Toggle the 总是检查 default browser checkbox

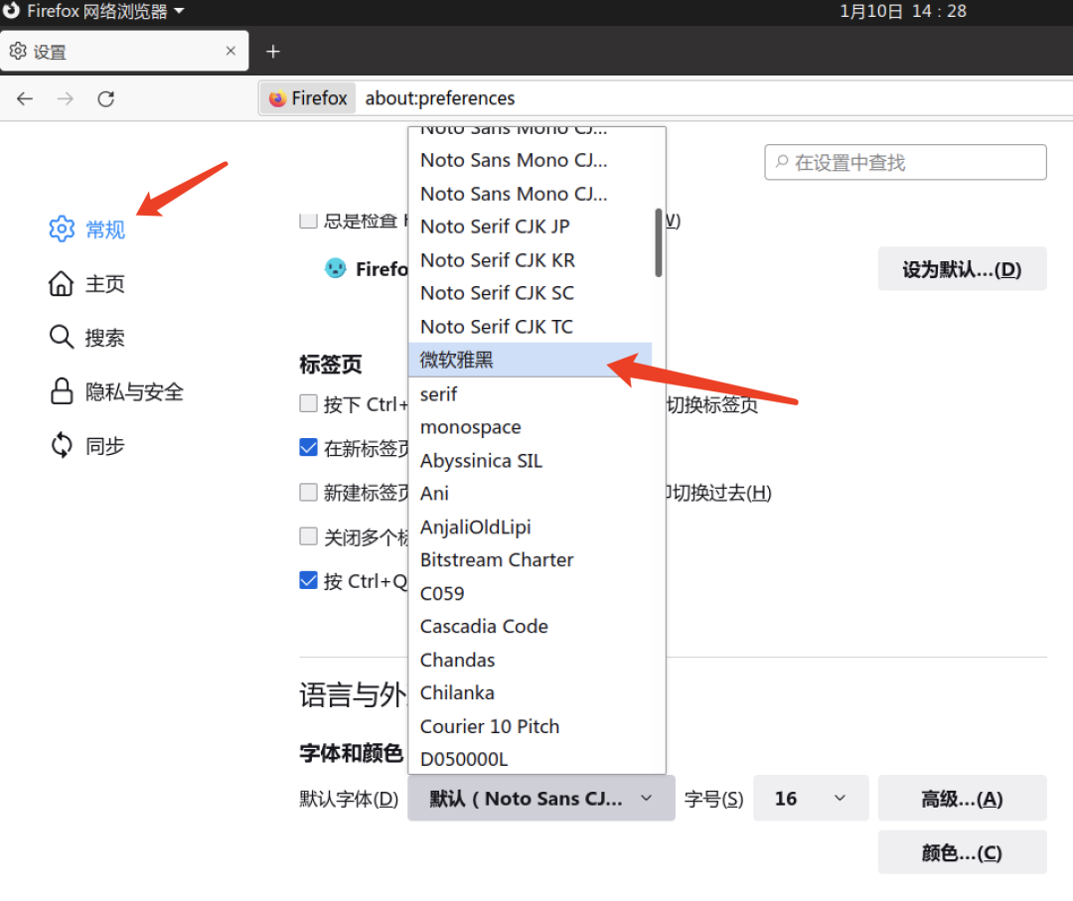click(309, 221)
